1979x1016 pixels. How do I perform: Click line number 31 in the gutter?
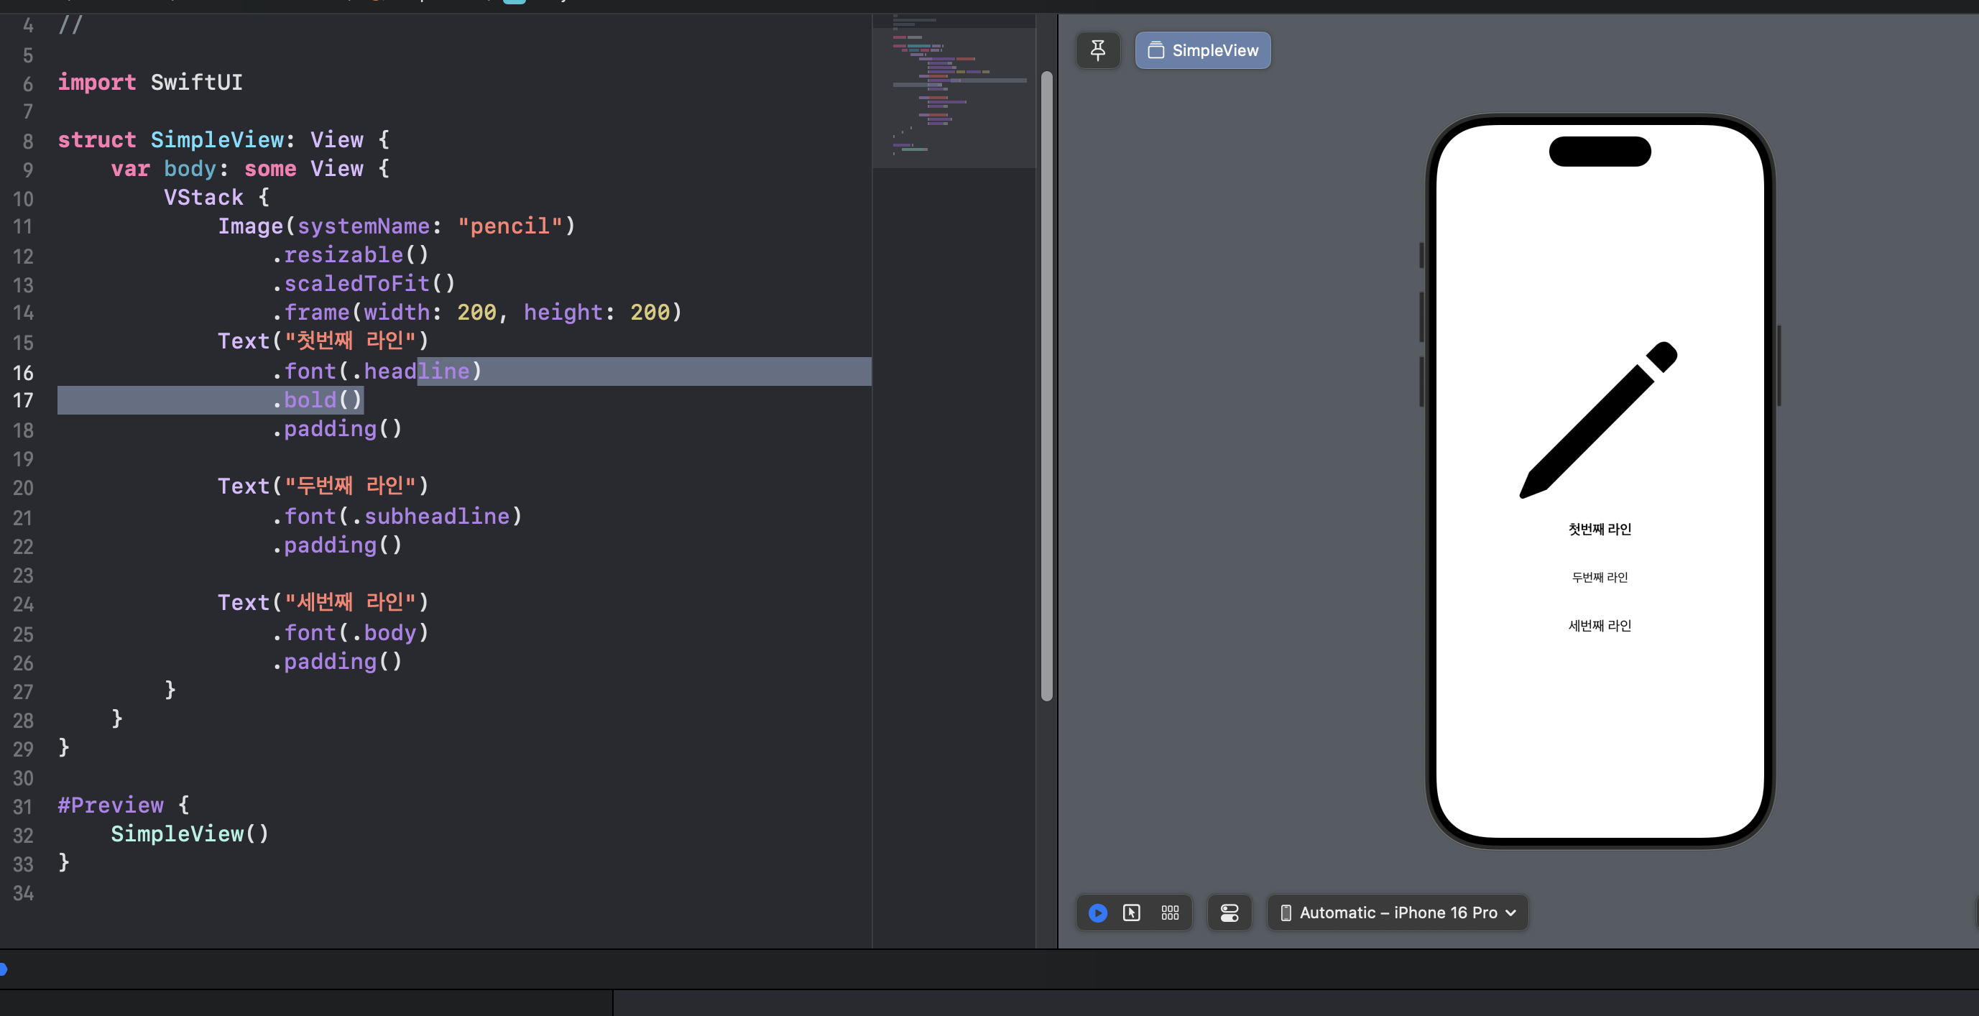point(23,806)
